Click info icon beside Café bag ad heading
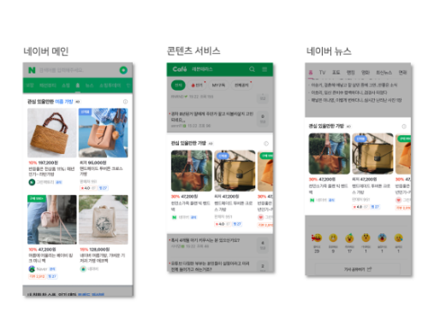Screen dimensions: 440x336 click(266, 143)
